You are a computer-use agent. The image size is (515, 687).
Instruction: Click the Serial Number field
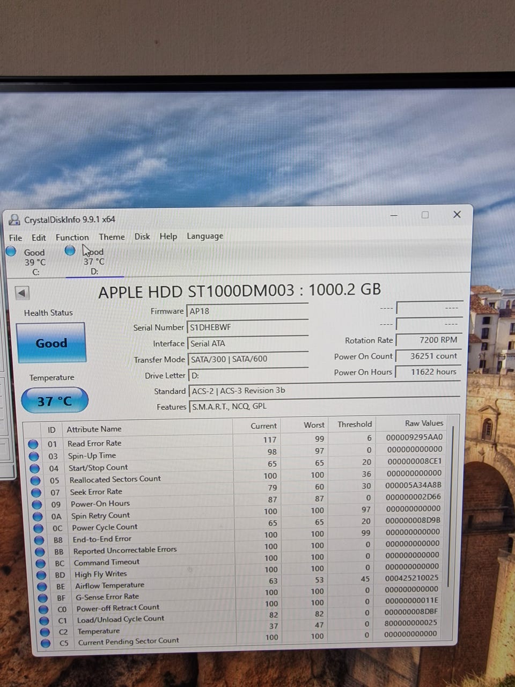click(247, 327)
